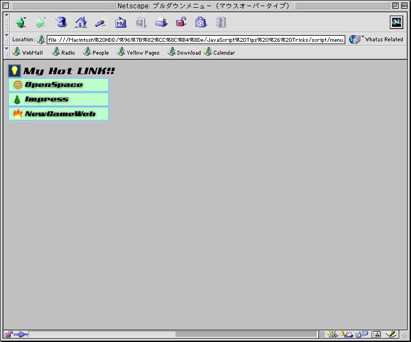Collapse the personal toolbar handle
Screen dimensions: 411x342
tap(7, 52)
